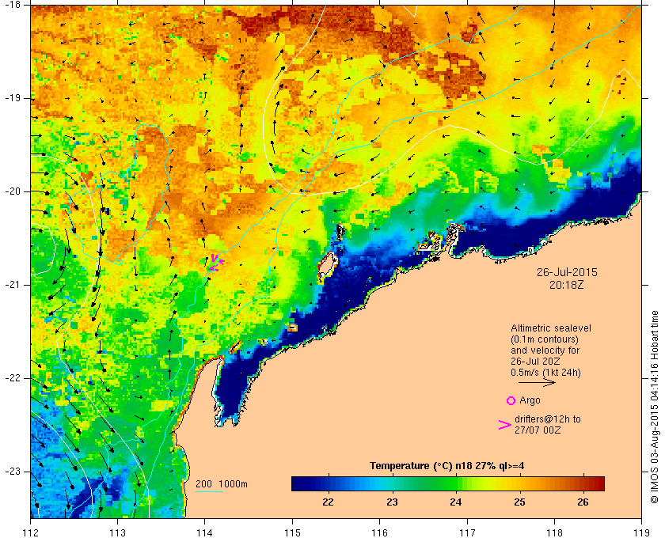Click the color bar tick label 25
The width and height of the screenshot is (665, 538).
519,502
